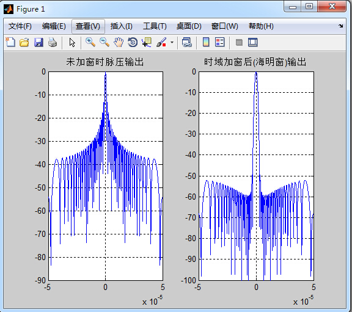Select the Brush data tool

pos(161,42)
